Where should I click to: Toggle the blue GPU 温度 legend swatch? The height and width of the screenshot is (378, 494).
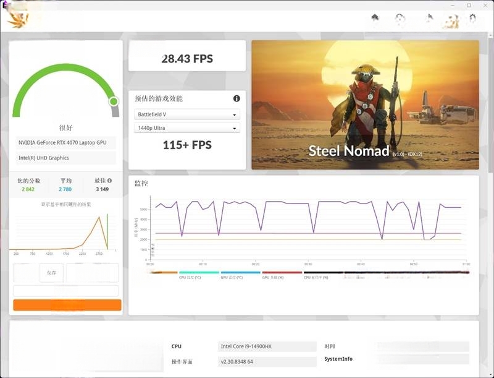(x=241, y=272)
